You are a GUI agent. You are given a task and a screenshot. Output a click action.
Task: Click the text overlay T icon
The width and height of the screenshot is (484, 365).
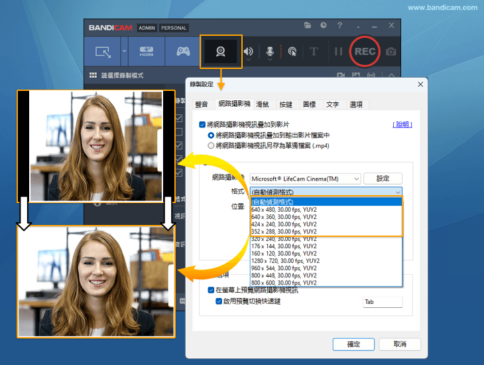point(314,52)
